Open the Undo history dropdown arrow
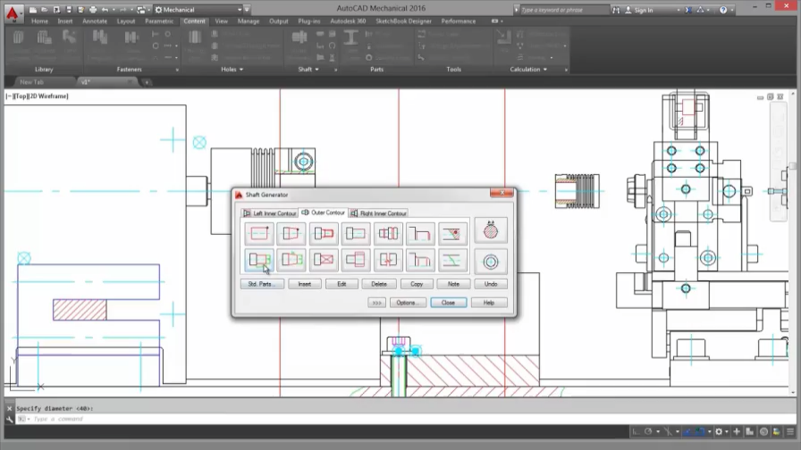This screenshot has width=801, height=450. point(113,10)
